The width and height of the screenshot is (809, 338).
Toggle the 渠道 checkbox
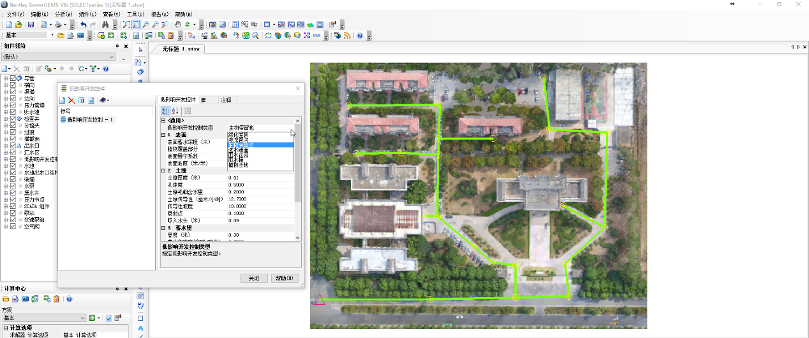[x=13, y=92]
